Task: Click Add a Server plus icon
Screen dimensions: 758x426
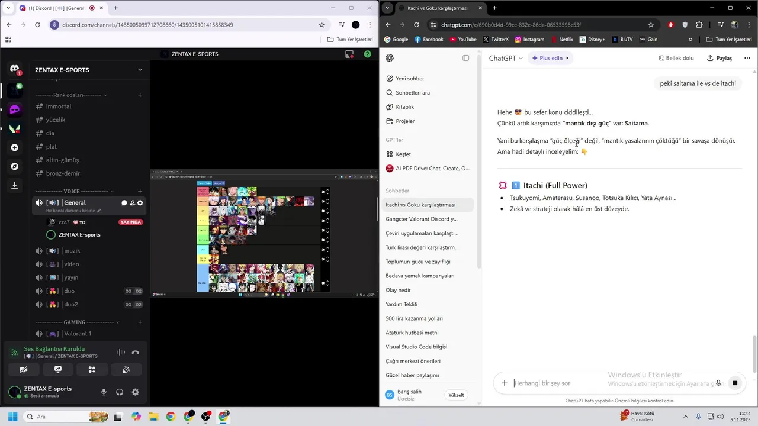Action: point(15,147)
